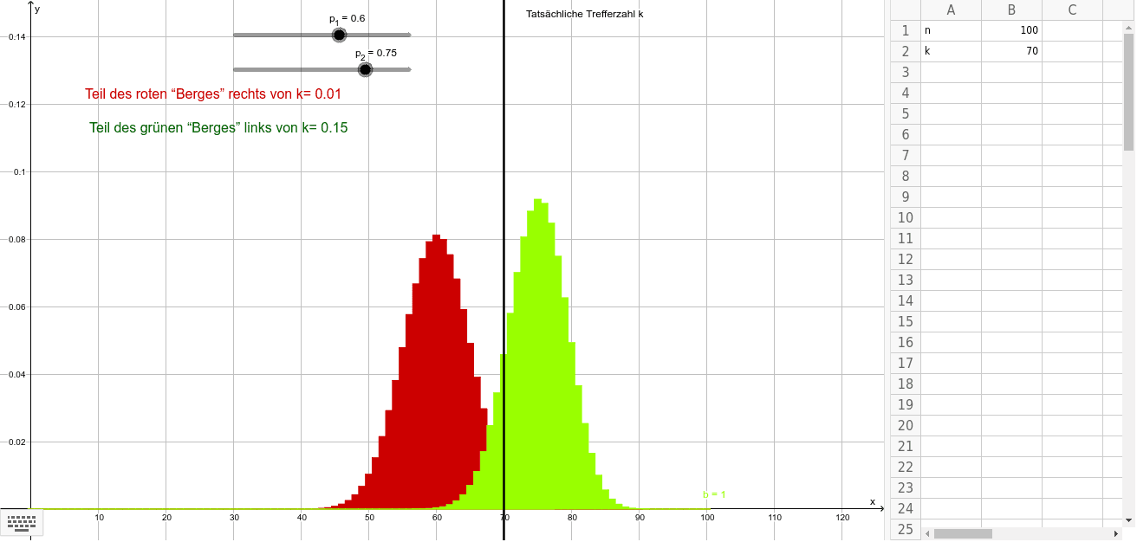This screenshot has height=542, width=1137.
Task: Open the virtual keyboard icon
Action: tap(21, 522)
